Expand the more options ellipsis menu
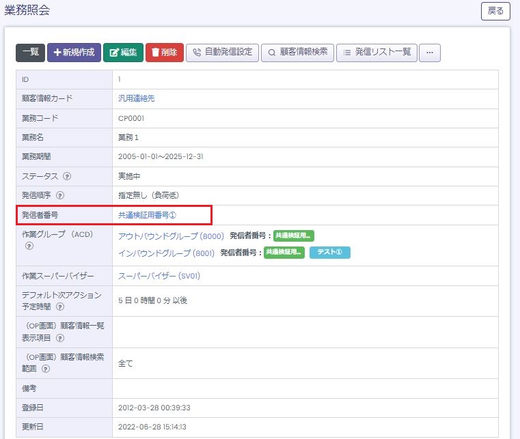The height and width of the screenshot is (439, 520). [430, 53]
